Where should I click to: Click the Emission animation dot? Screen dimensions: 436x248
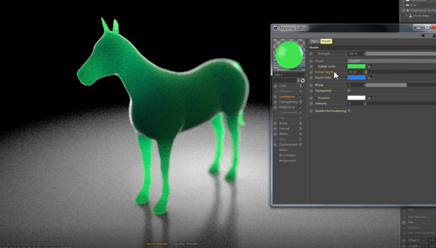(x=311, y=98)
